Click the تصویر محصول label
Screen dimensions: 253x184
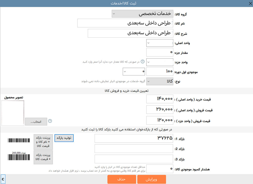click(14, 97)
